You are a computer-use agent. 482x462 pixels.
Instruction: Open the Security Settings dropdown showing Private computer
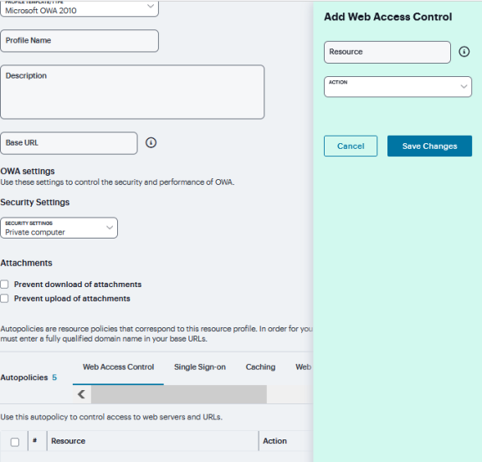59,228
